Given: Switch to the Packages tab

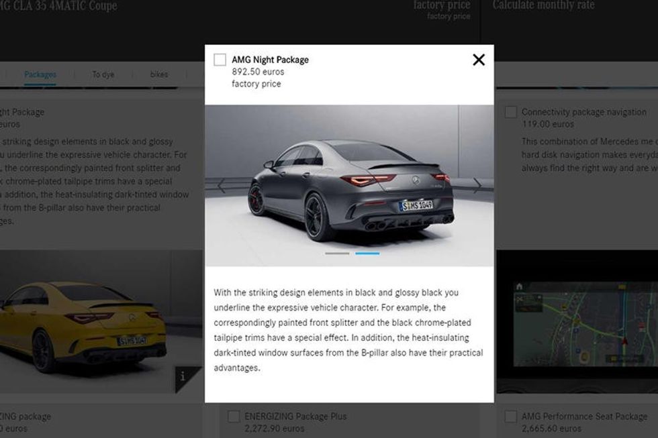Looking at the screenshot, I should tap(40, 74).
